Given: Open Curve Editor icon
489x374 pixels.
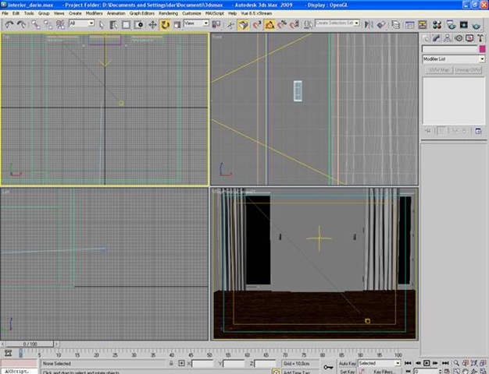Looking at the screenshot, I should 409,25.
